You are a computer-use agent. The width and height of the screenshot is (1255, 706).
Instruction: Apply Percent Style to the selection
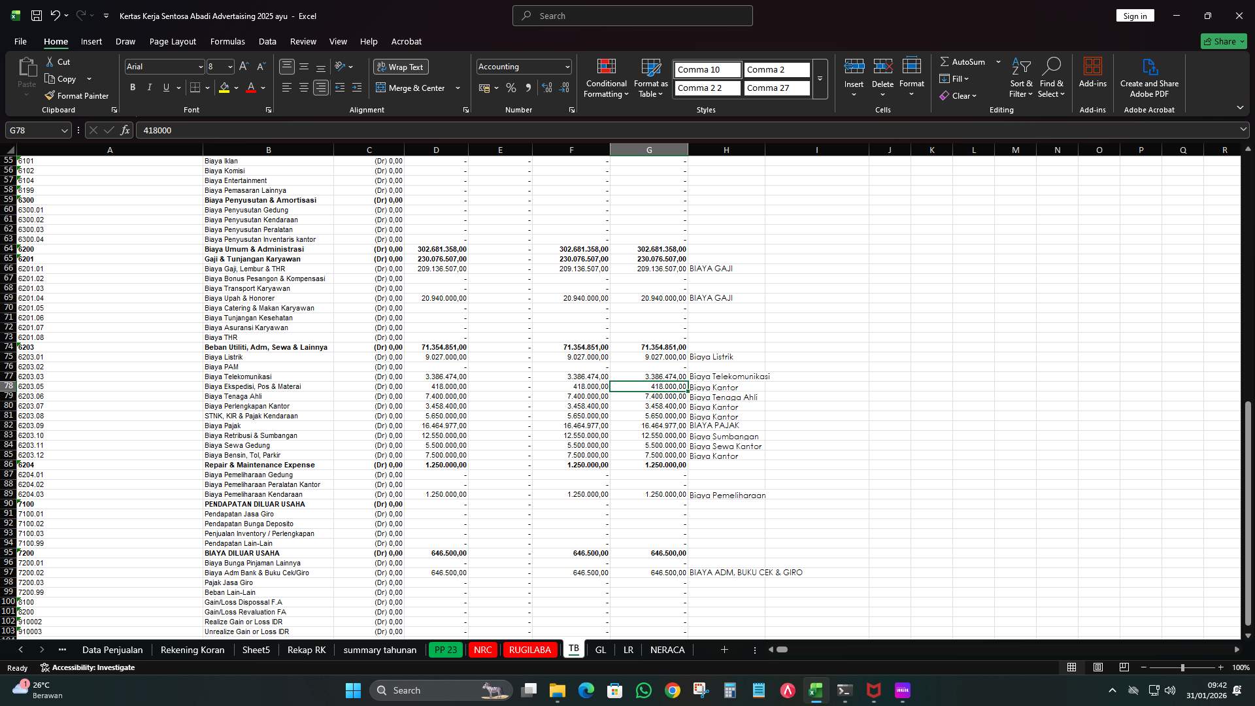coord(511,88)
